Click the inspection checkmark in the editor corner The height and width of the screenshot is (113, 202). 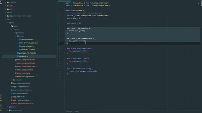(x=199, y=3)
